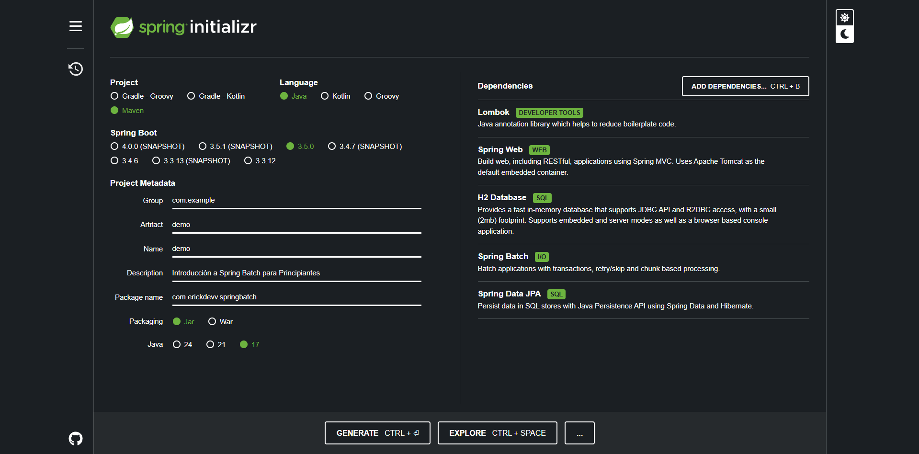Select Java version 21
The height and width of the screenshot is (454, 919).
pos(216,345)
